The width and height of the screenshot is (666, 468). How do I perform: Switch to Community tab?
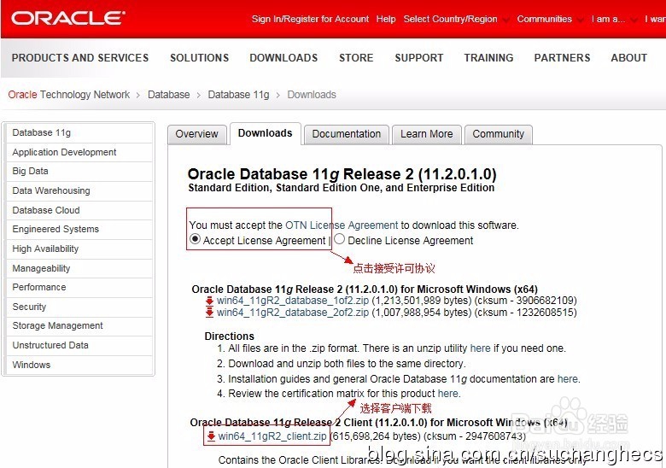(x=499, y=134)
